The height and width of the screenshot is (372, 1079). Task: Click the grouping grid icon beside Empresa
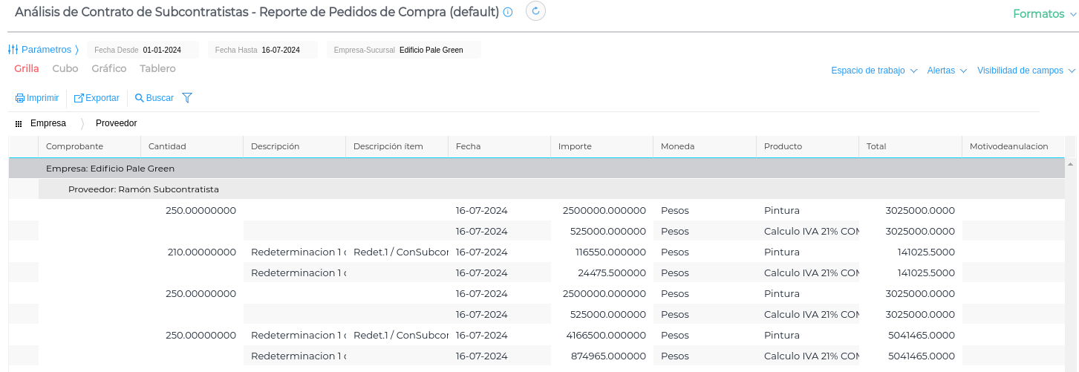19,123
